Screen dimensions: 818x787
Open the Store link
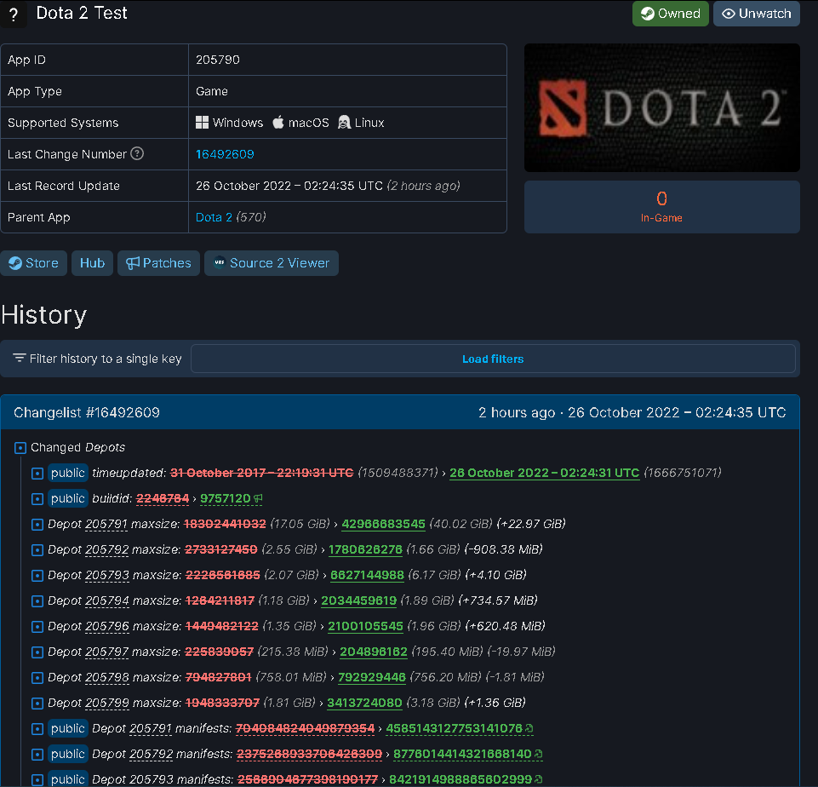click(33, 263)
